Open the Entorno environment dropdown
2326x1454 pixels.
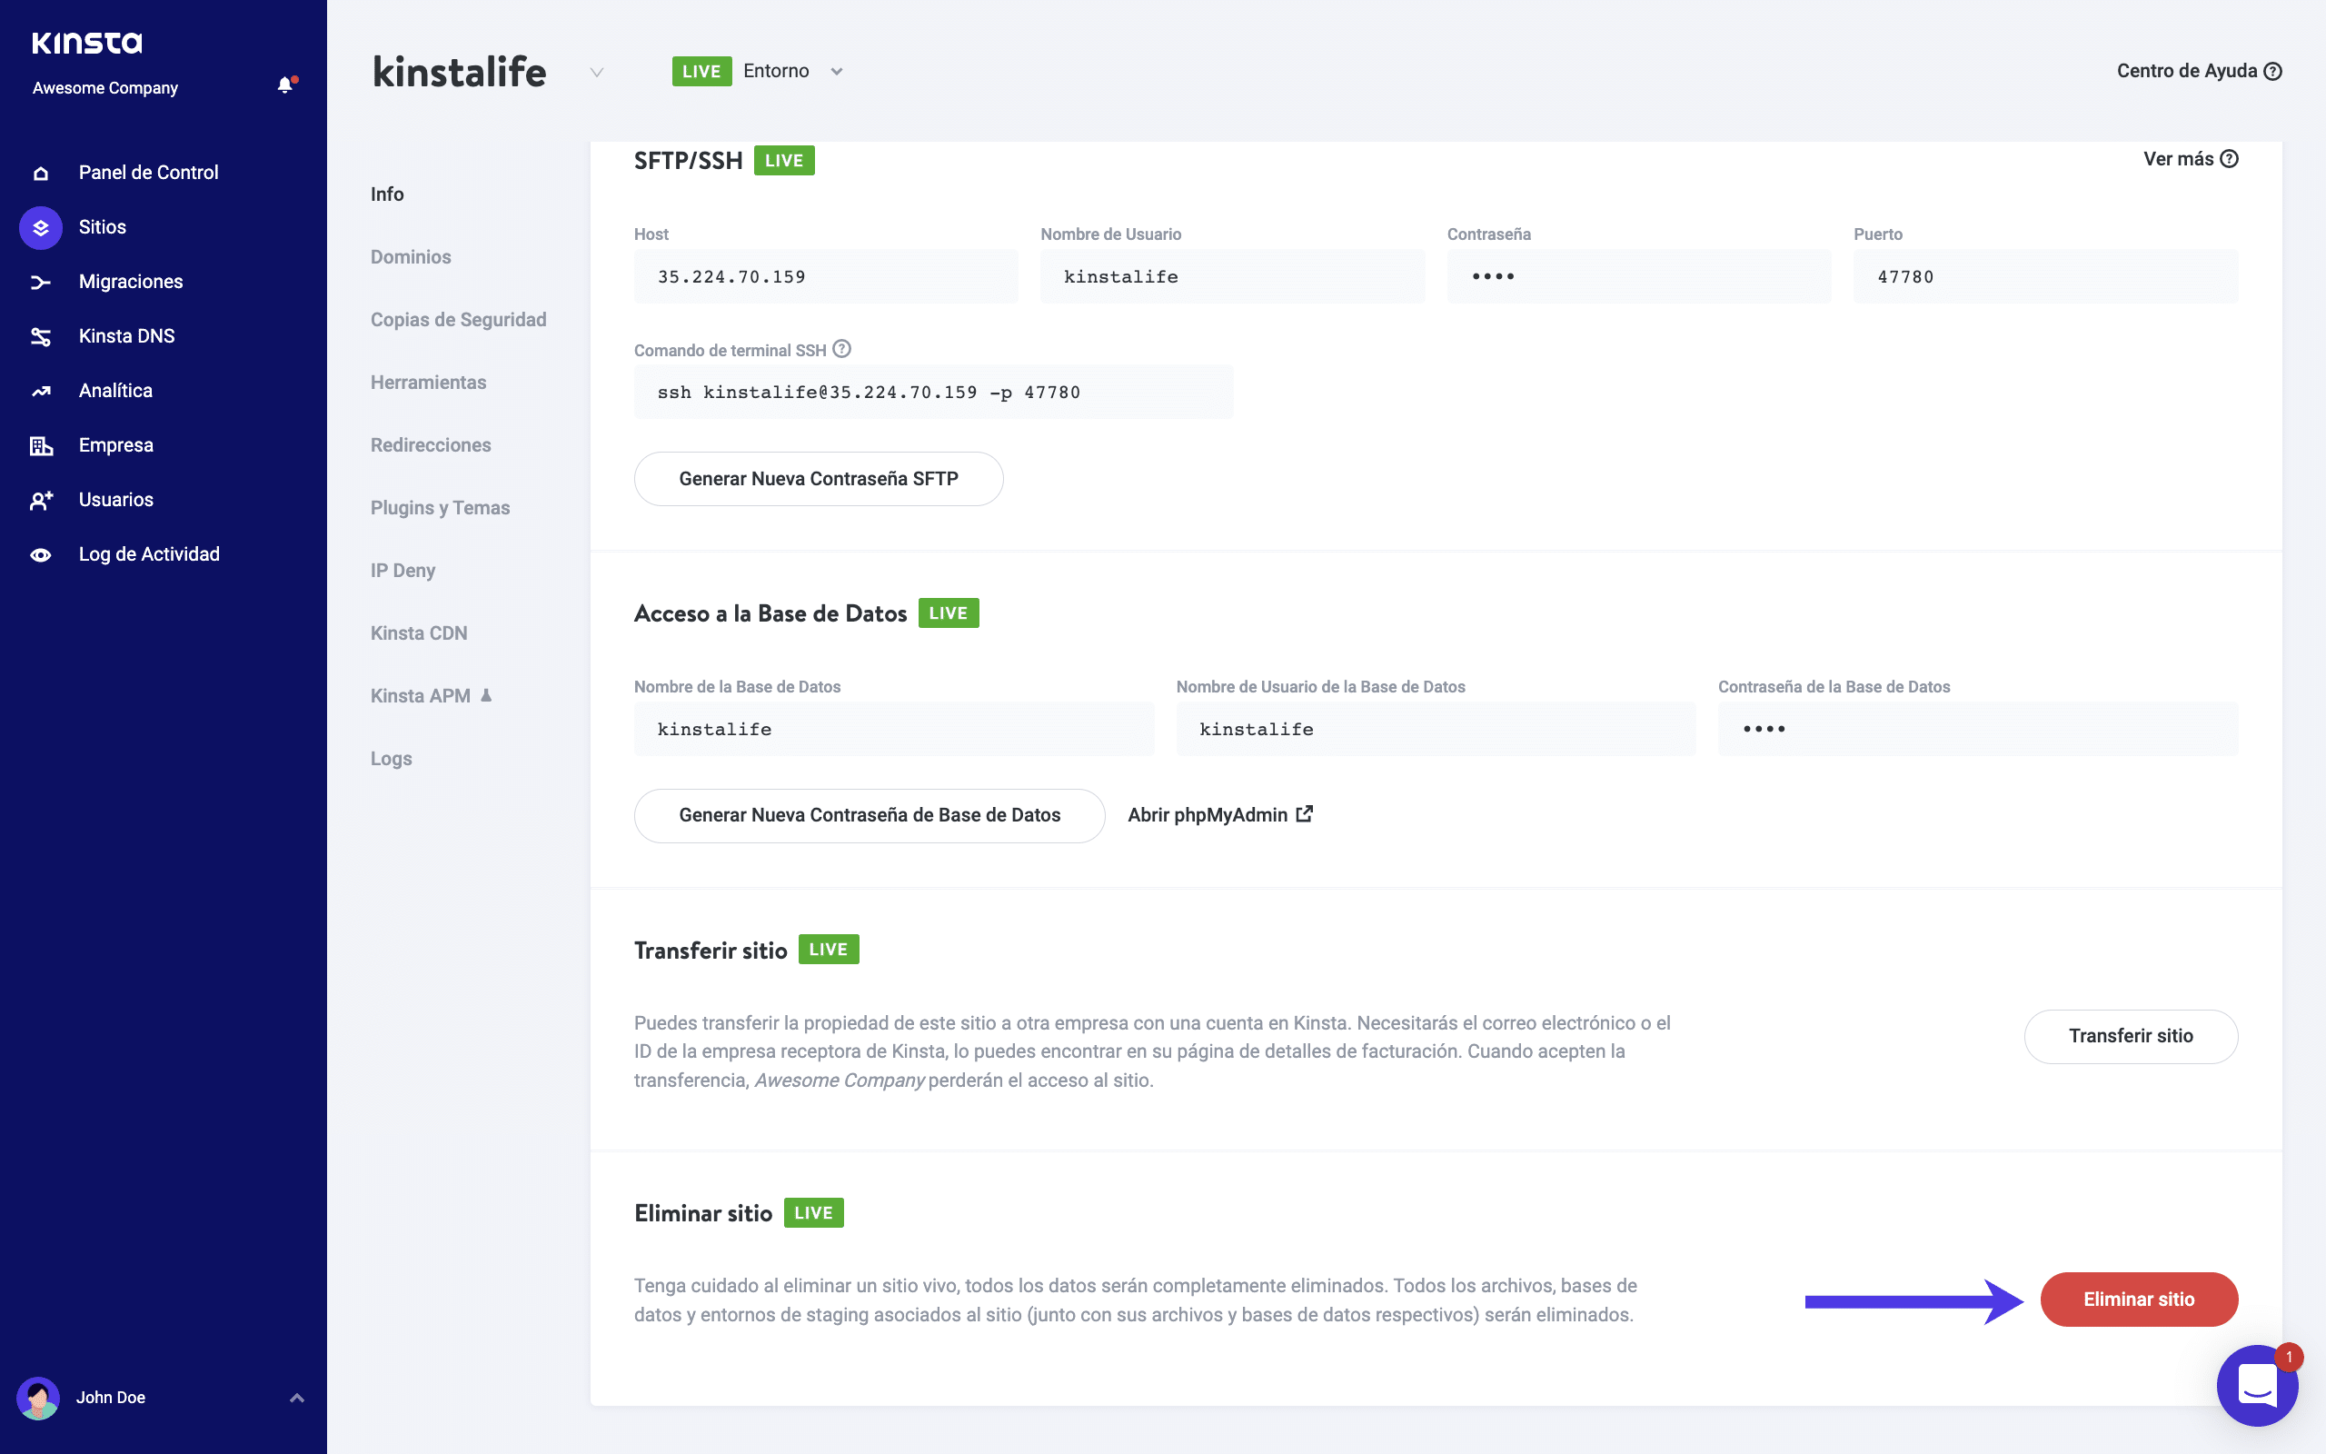click(836, 71)
